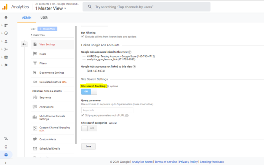Switch to the USER tab

point(44,18)
